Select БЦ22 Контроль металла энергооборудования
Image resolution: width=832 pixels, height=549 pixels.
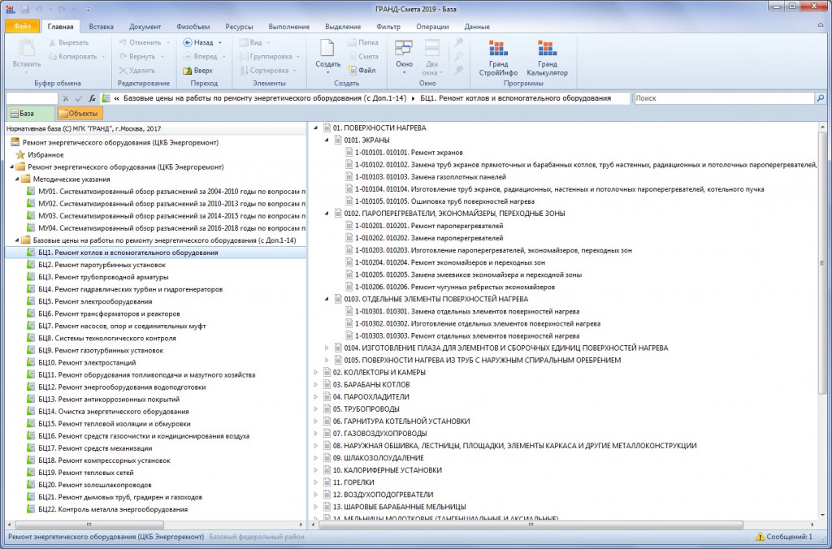(x=108, y=508)
